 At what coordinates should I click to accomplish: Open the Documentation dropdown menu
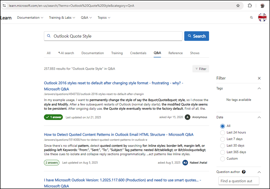(30, 17)
